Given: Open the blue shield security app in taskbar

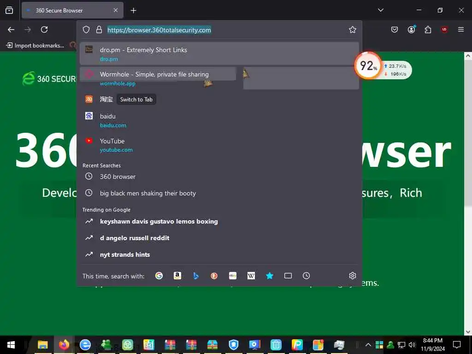Looking at the screenshot, I should click(x=233, y=345).
